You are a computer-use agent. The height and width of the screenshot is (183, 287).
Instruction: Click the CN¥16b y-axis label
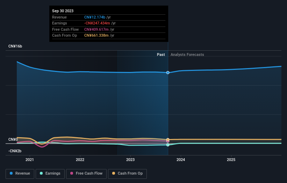(15, 46)
